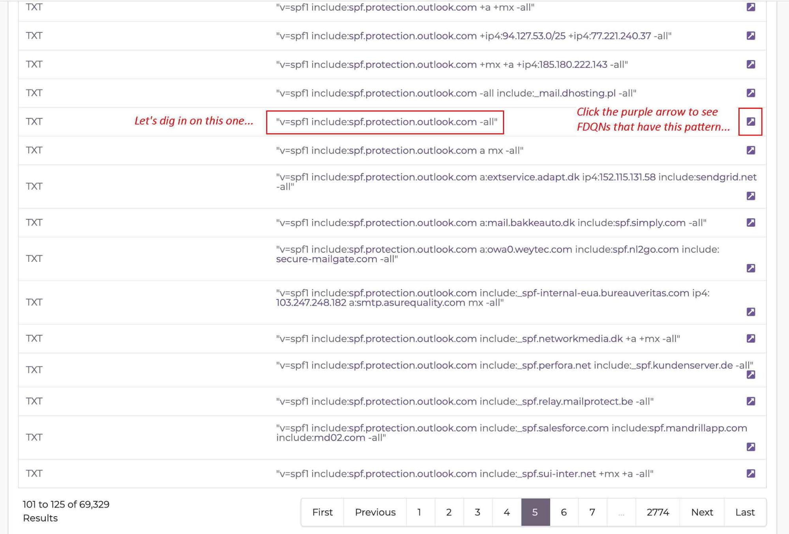Viewport: 789px width, 534px height.
Task: Click the purple arrow on the dhosting.pl SPF row
Action: pos(752,93)
